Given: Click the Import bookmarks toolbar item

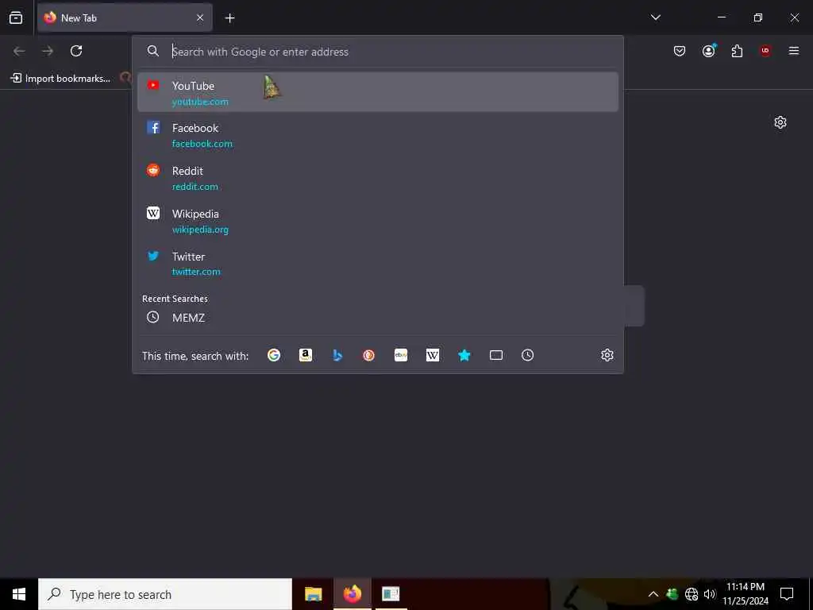Looking at the screenshot, I should [60, 79].
